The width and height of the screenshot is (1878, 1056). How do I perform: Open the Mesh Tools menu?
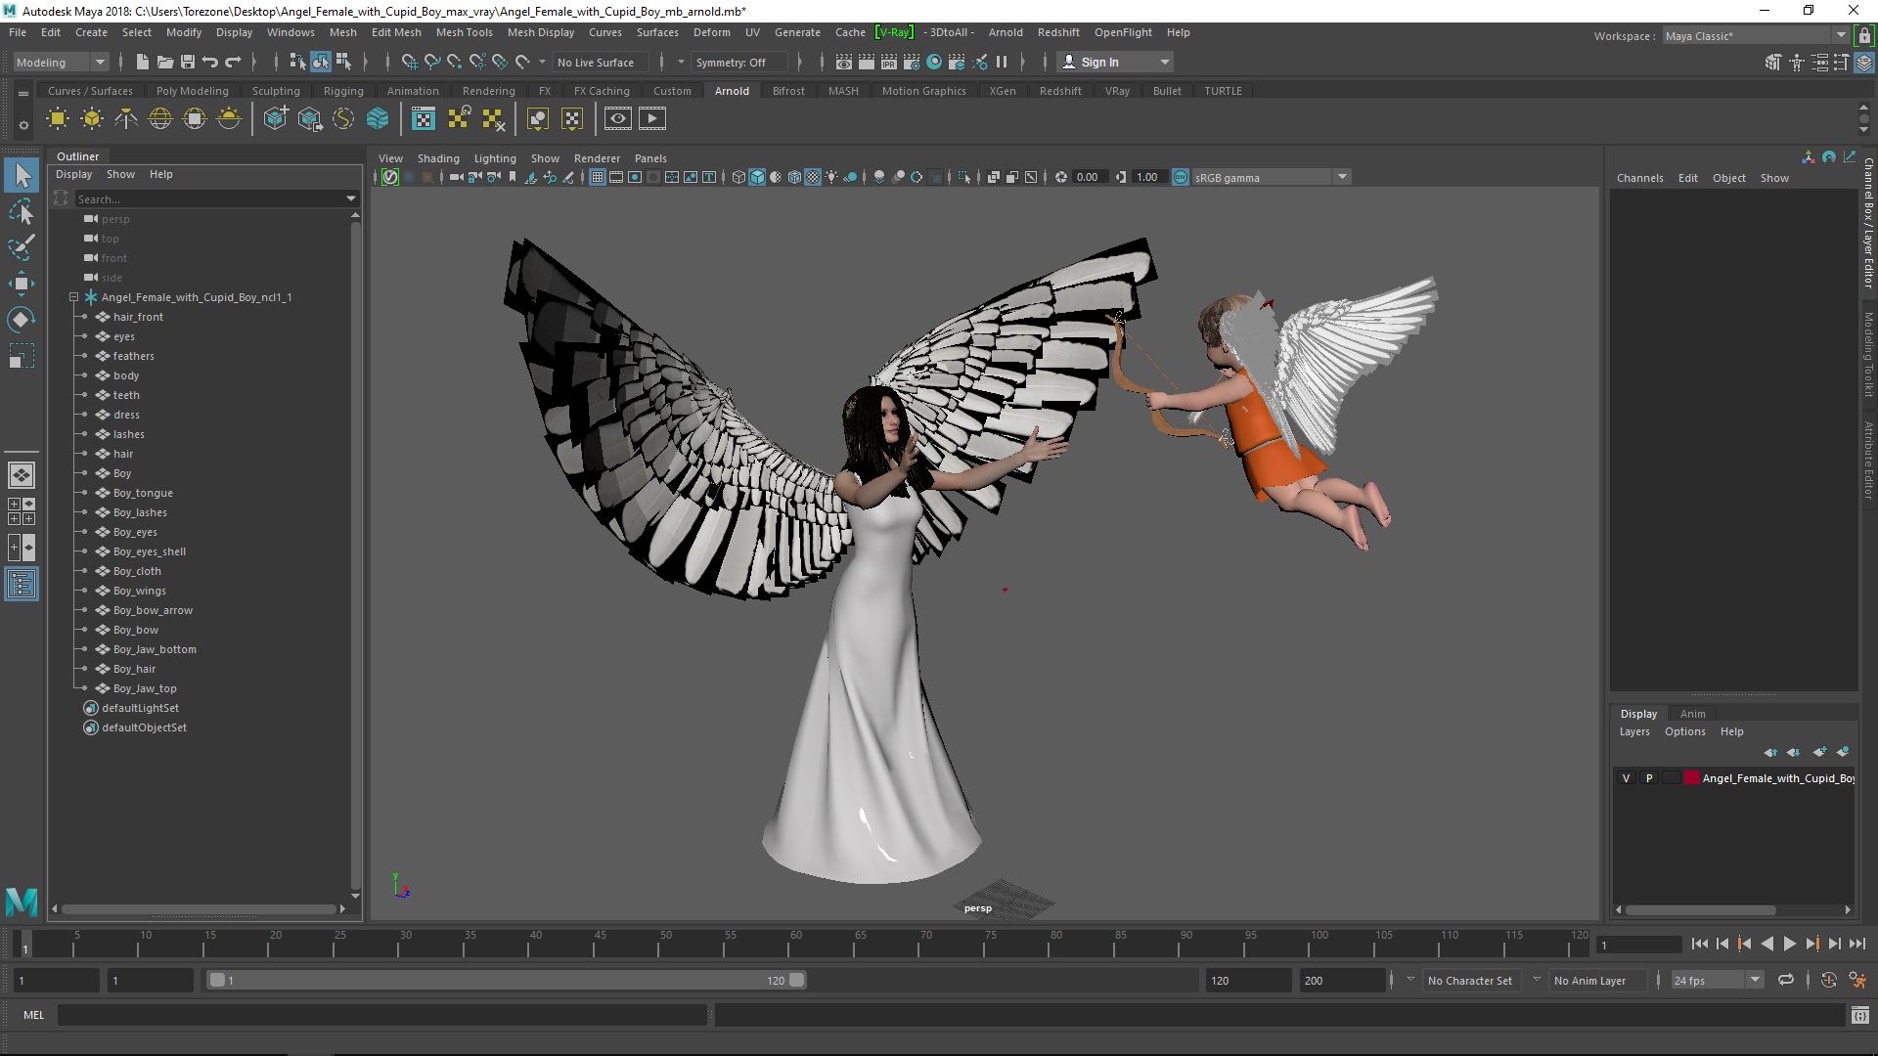coord(464,32)
